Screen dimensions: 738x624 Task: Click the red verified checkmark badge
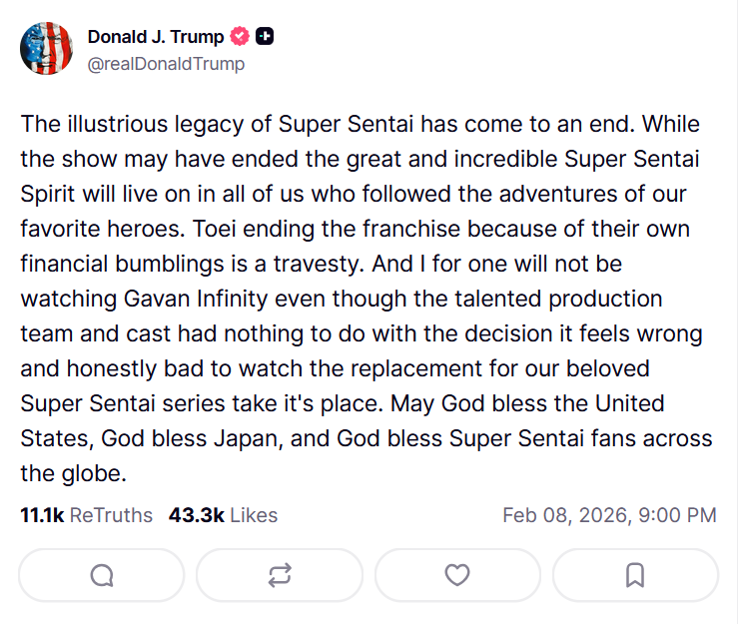coord(240,37)
